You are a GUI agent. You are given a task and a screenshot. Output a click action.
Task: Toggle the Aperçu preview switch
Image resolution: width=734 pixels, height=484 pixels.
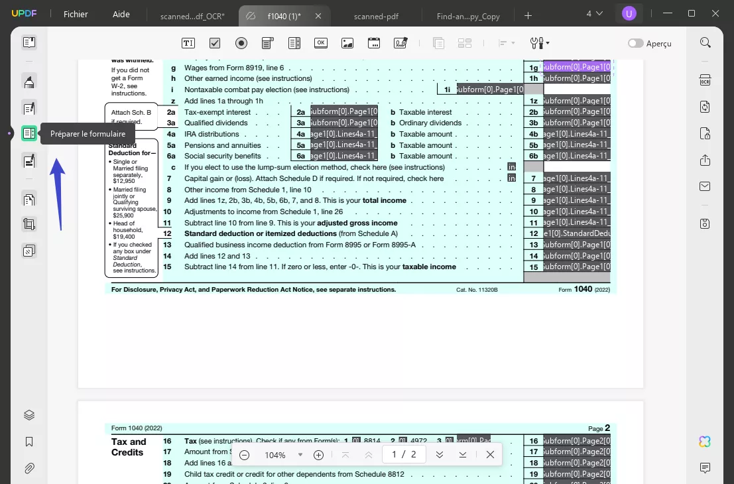click(x=634, y=43)
